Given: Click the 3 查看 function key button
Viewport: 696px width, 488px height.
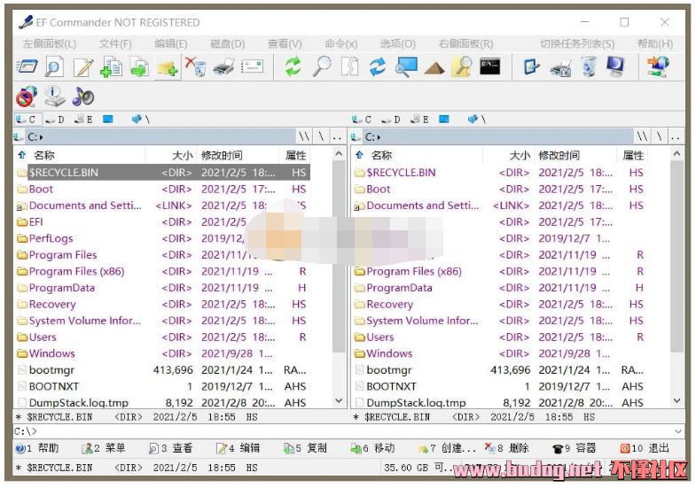Looking at the screenshot, I should [171, 448].
